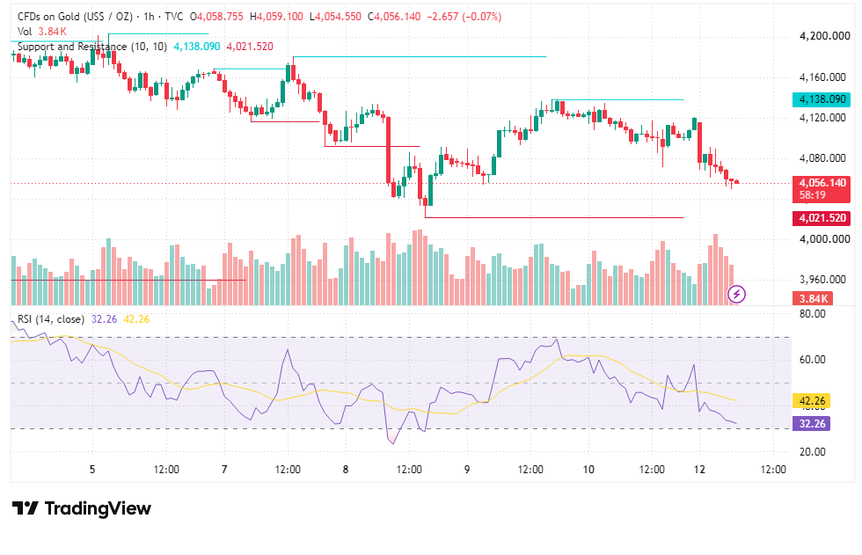Viewport: 862px width, 555px height.
Task: Click the Vol indicator legend
Action: point(25,32)
